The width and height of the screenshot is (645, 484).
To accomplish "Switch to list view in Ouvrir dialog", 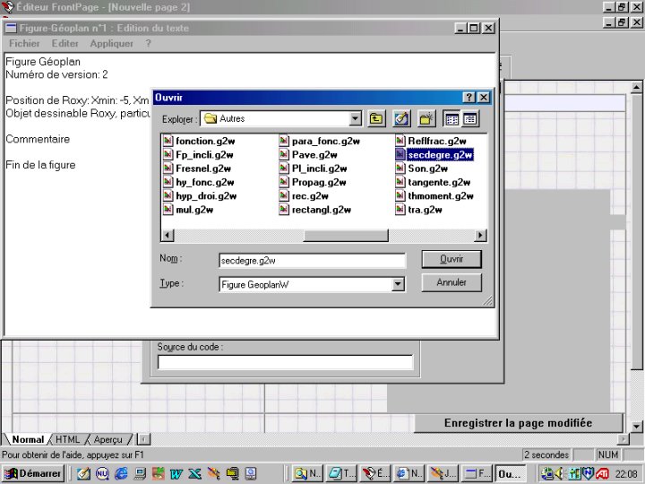I will point(451,119).
